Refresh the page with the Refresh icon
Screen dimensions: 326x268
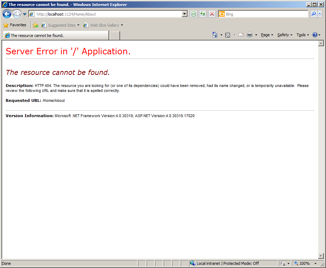203,14
